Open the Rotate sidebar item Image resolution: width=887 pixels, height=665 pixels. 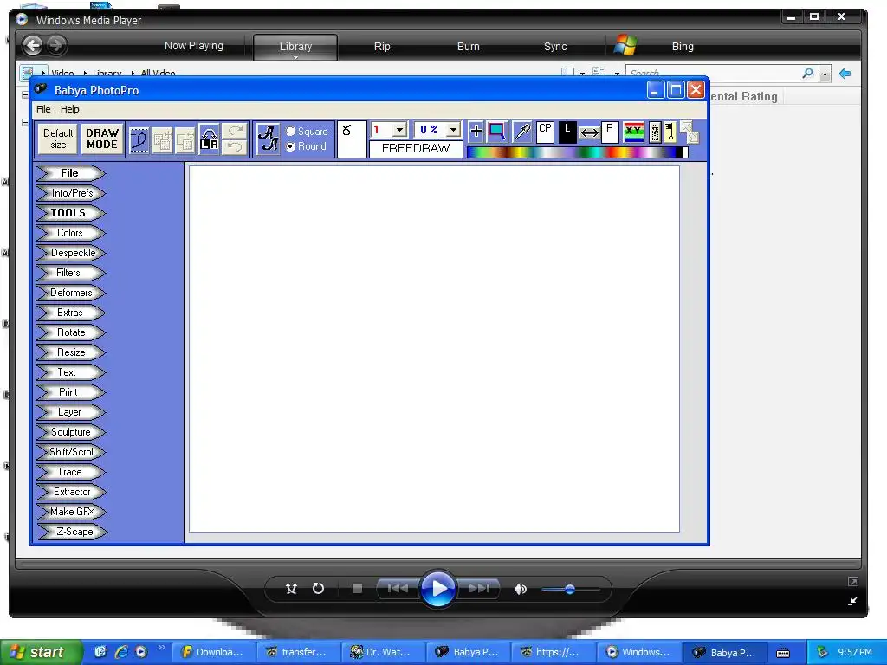[70, 332]
